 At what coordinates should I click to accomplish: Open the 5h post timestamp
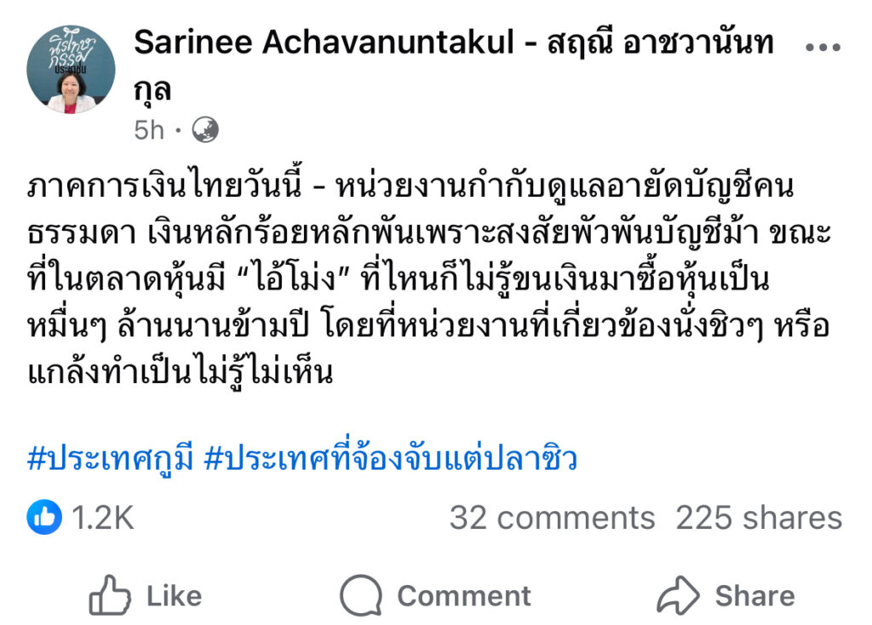148,130
